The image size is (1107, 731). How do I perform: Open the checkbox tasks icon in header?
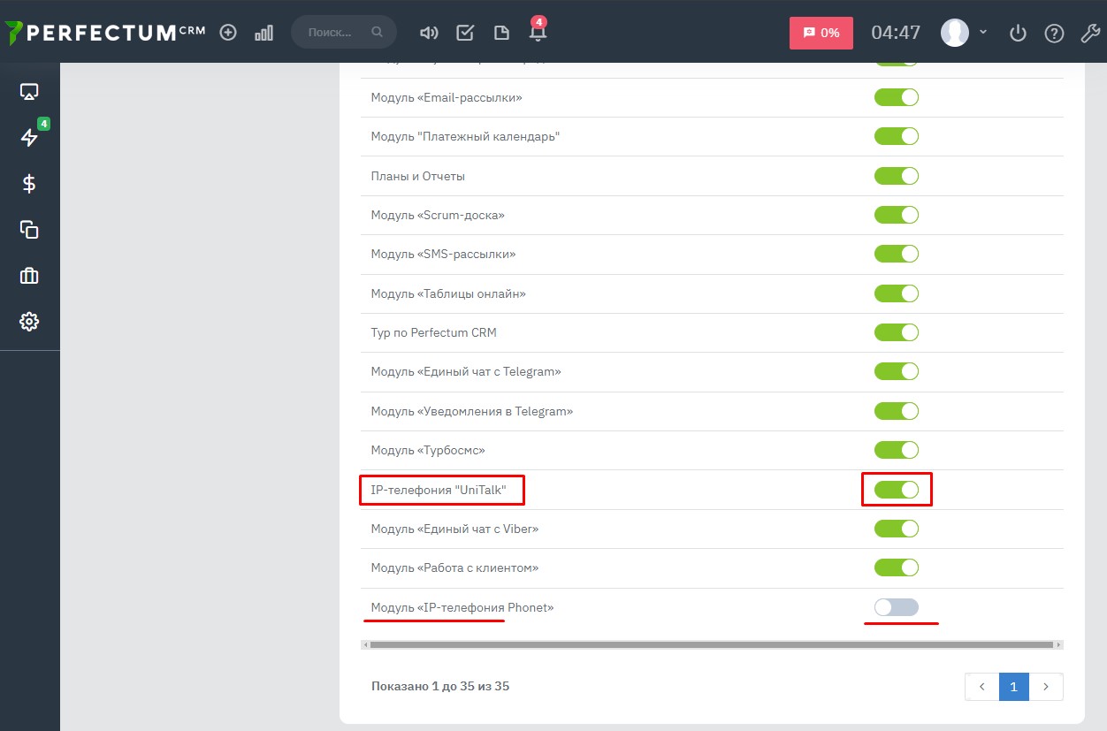click(465, 33)
